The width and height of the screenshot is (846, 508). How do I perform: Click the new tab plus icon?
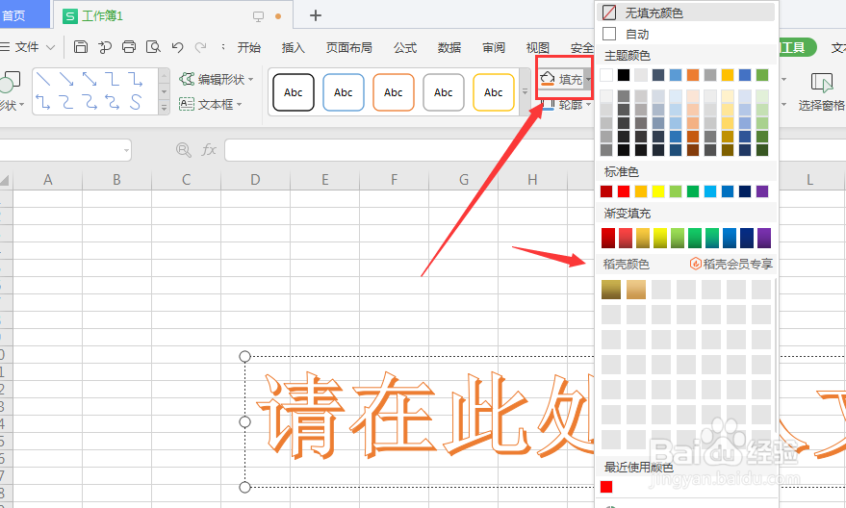pyautogui.click(x=316, y=15)
